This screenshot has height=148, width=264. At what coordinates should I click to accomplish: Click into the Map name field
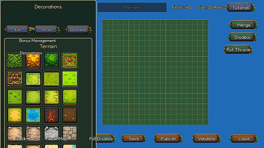(x=132, y=7)
